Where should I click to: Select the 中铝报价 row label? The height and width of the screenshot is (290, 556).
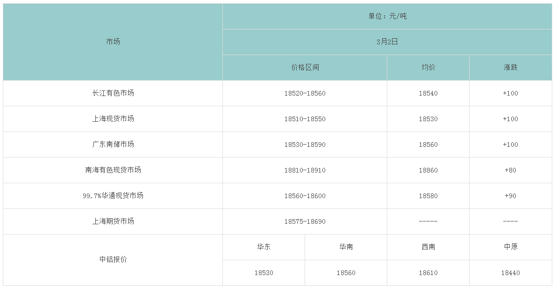[x=113, y=260]
